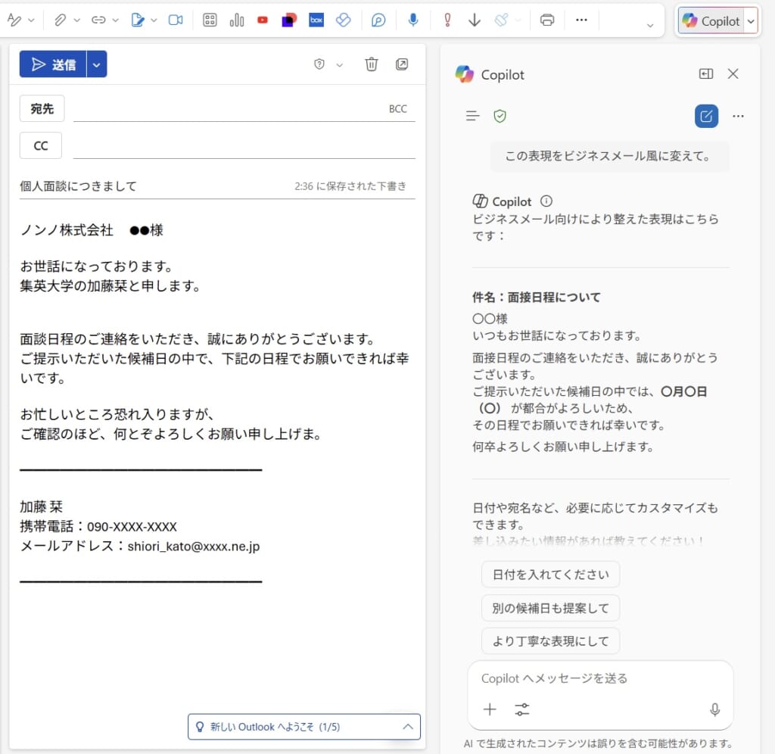
Task: Open the Box add-in icon
Action: point(316,20)
